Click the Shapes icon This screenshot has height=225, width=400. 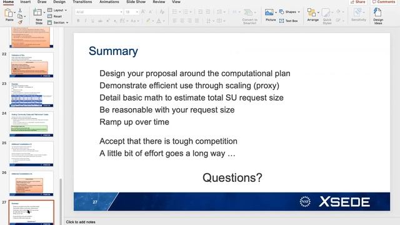click(282, 12)
